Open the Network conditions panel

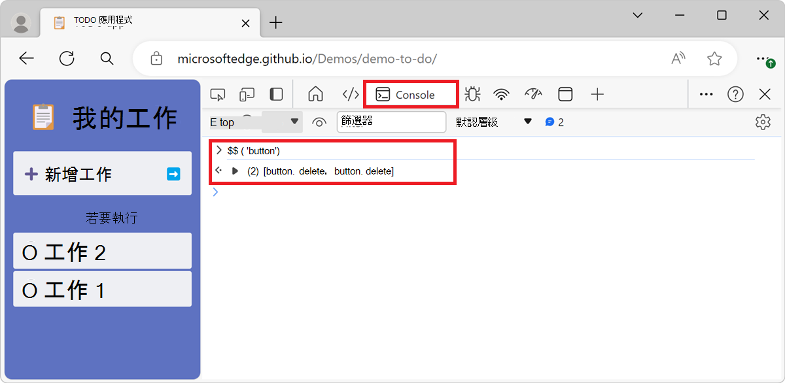[501, 94]
